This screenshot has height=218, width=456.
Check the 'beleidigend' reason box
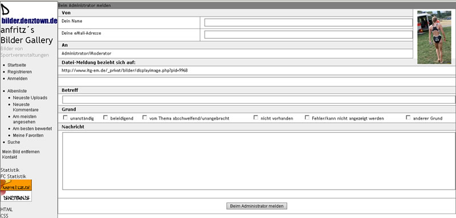[105, 118]
